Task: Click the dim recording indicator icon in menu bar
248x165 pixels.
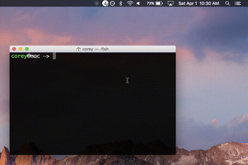Action: tap(97, 3)
